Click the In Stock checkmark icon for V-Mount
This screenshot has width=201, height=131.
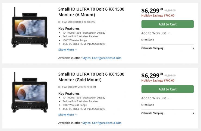point(142,40)
